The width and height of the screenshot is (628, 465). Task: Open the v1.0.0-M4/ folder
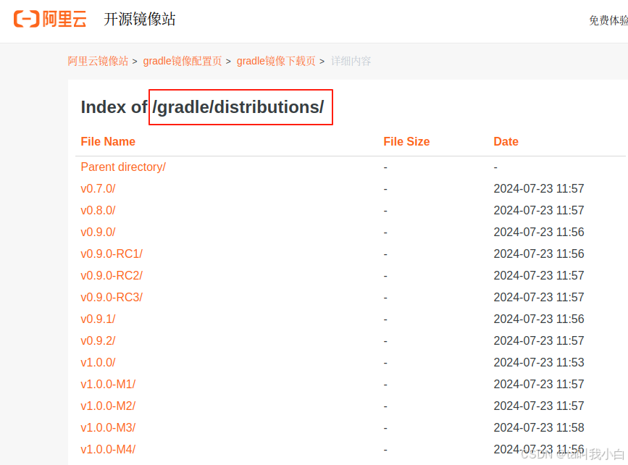(108, 449)
